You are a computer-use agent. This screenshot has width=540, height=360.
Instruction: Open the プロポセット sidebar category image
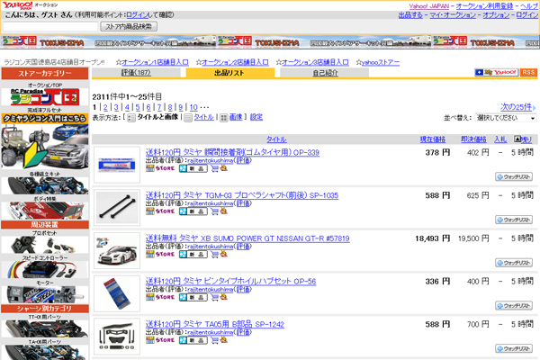pyautogui.click(x=45, y=246)
